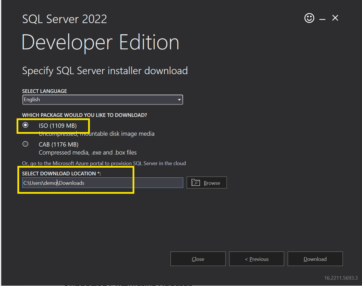Click the Close button at bottom
The image size is (362, 286).
198,259
